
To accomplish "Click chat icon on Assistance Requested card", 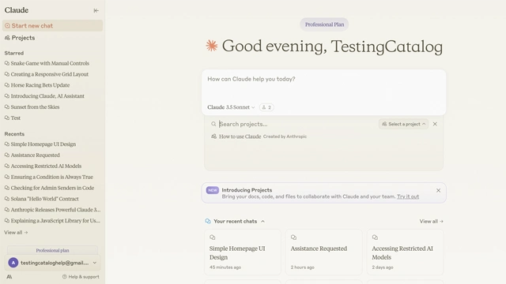I will (x=293, y=237).
